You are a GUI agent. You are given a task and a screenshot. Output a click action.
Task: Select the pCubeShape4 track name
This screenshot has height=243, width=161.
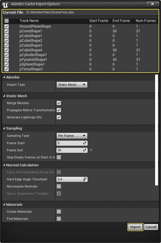tap(31, 50)
